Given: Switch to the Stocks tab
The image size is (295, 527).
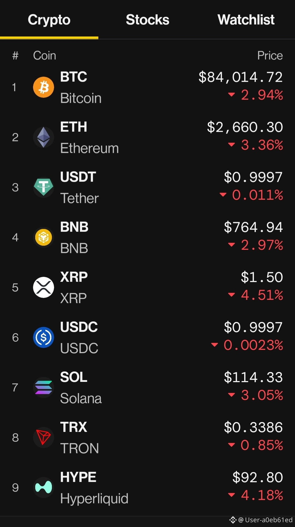Looking at the screenshot, I should (147, 20).
